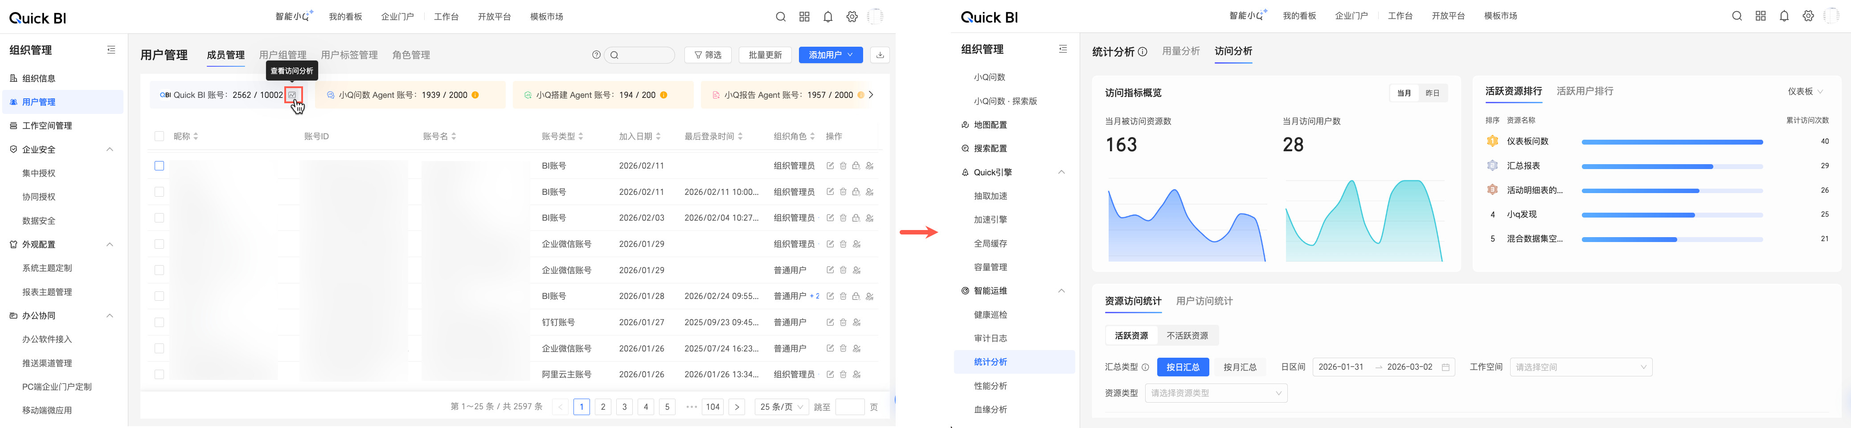Open the 资源类型 select dropdown
1851x428 pixels.
click(1216, 393)
